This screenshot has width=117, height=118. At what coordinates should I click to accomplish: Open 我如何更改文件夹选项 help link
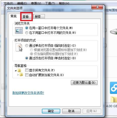pyautogui.click(x=28, y=93)
